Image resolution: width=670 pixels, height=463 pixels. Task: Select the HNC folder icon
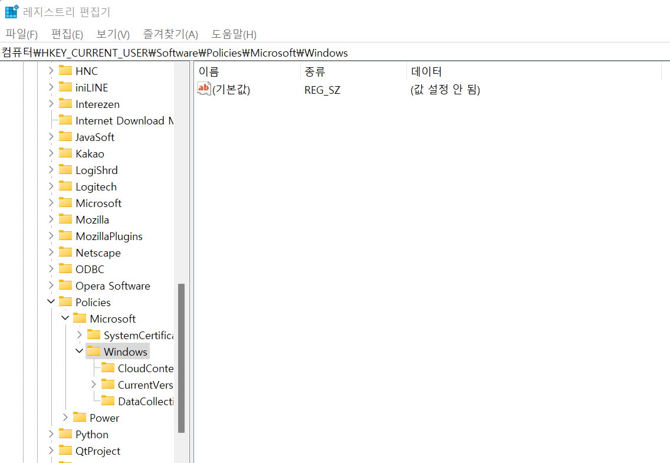65,70
